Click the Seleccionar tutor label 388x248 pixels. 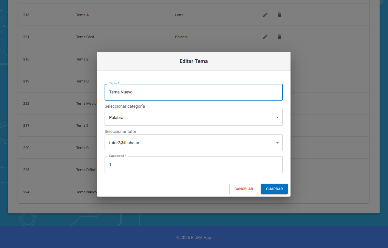click(x=120, y=132)
